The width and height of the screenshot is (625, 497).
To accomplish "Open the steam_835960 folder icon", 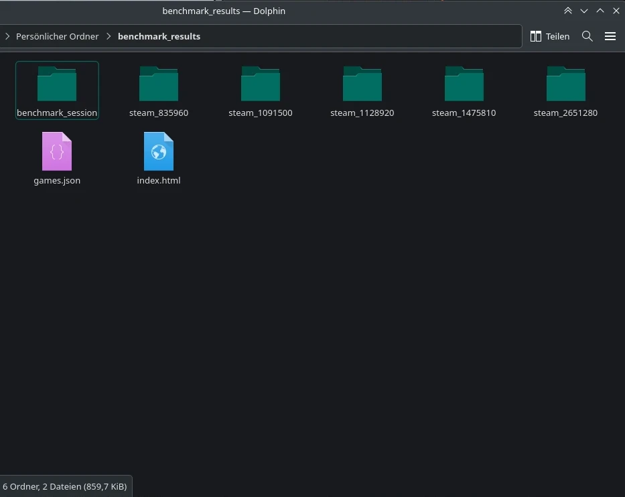I will 159,84.
